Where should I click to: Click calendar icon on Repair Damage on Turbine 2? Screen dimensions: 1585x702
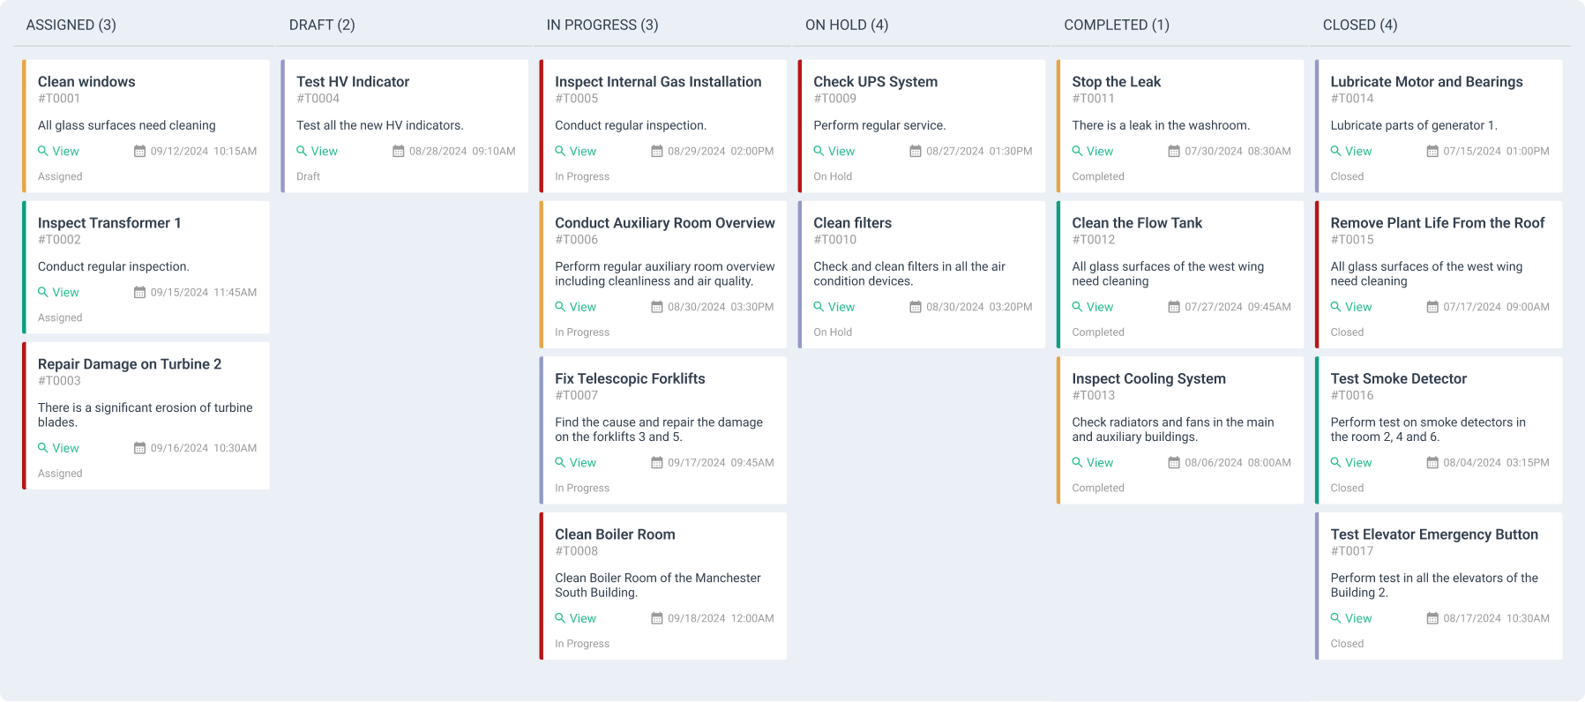tap(139, 448)
